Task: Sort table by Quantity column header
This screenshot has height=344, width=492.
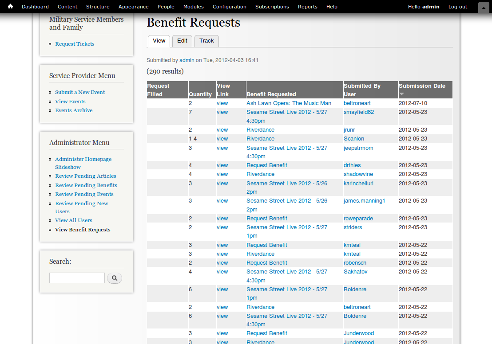Action: point(200,94)
